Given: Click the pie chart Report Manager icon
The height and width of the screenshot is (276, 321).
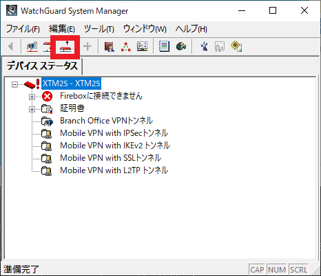Looking at the screenshot, I should coord(181,46).
